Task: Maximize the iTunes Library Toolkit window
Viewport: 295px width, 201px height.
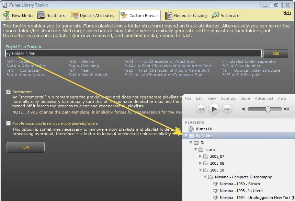Action: pos(276,5)
